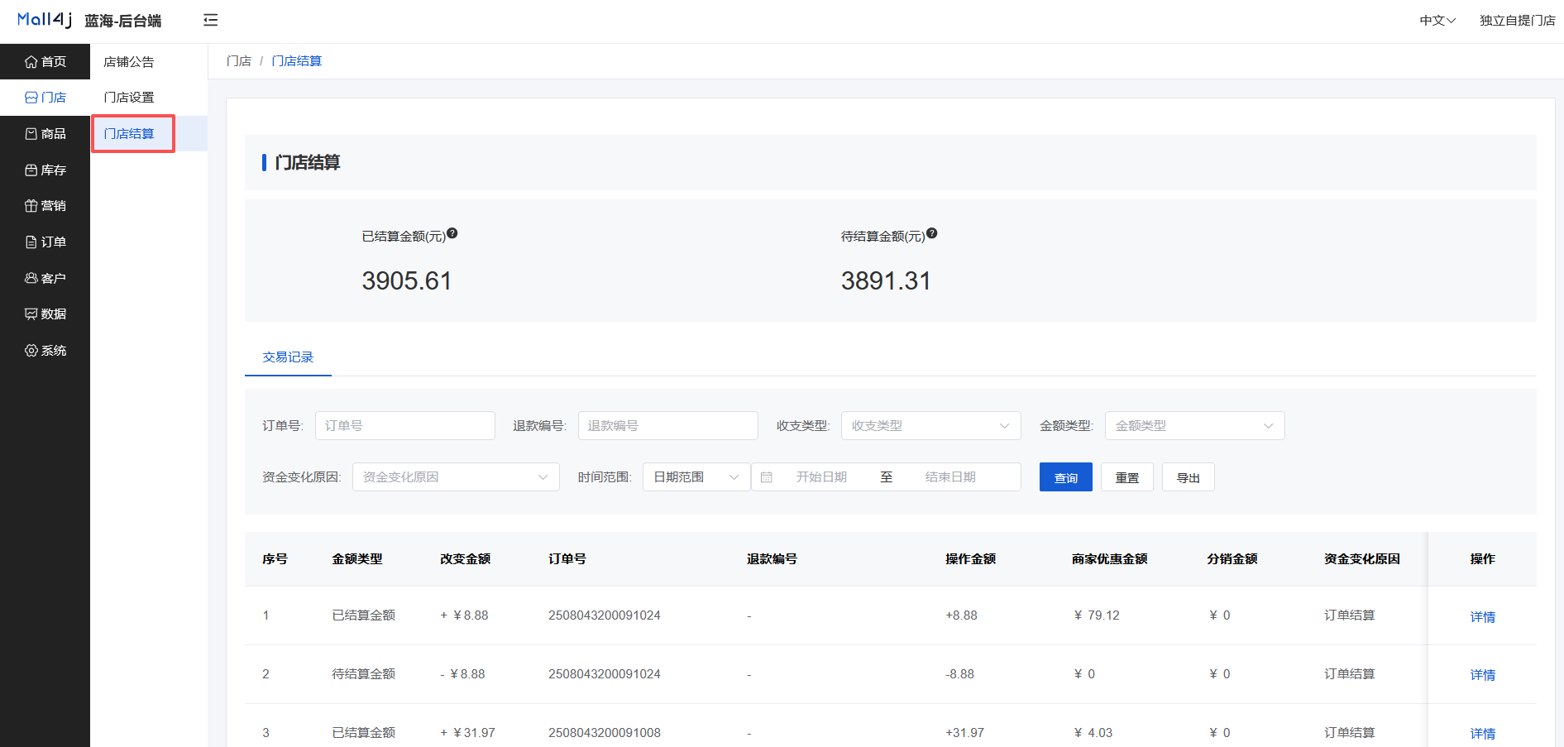The height and width of the screenshot is (747, 1564).
Task: Click 门店 in the breadcrumb
Action: (238, 61)
